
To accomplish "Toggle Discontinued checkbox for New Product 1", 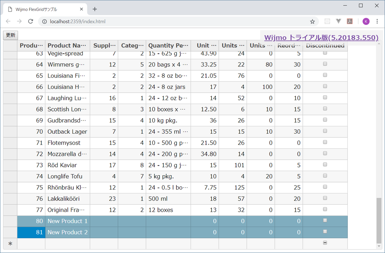I will tap(325, 221).
